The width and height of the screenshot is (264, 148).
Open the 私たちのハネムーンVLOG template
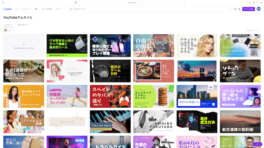197,71
